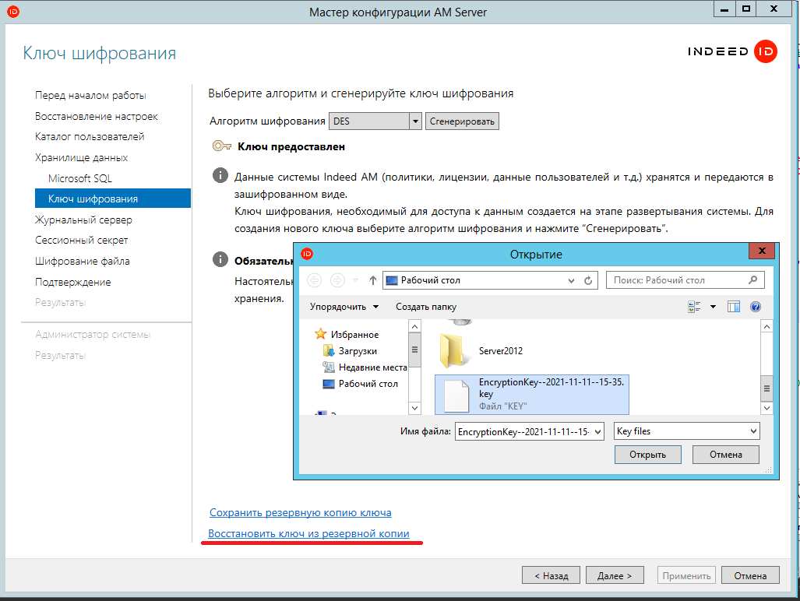Open Недавние места in the navigation pane
Image resolution: width=800 pixels, height=601 pixels.
(372, 367)
